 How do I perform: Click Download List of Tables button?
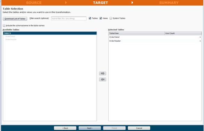point(15,19)
